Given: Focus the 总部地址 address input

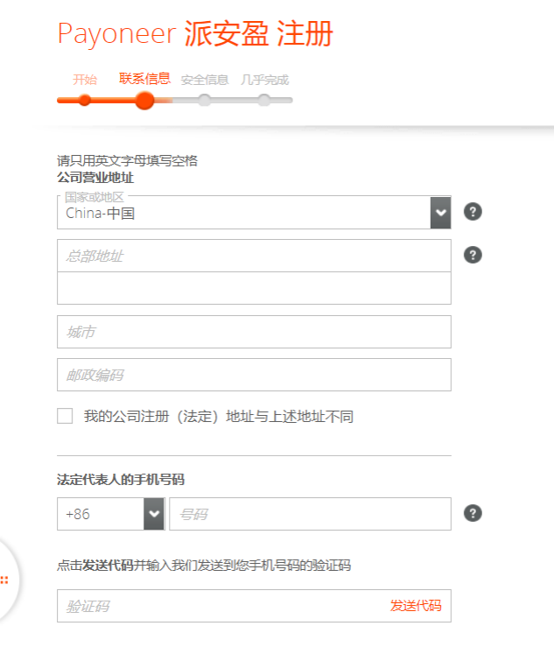Looking at the screenshot, I should (254, 256).
